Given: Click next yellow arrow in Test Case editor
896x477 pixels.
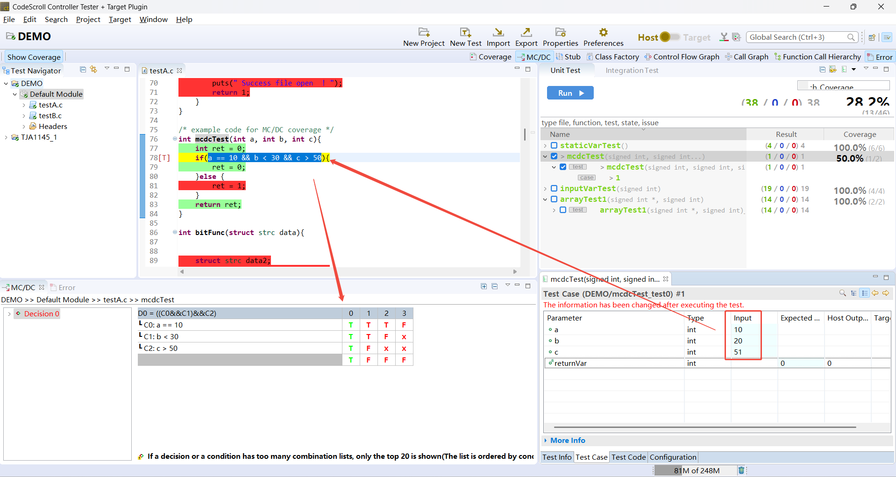Looking at the screenshot, I should (886, 293).
